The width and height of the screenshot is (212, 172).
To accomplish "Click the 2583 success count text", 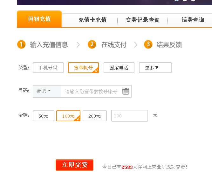I will (x=127, y=167).
